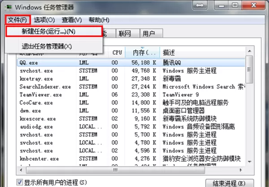Viewport: 269px width, 187px height.
Task: Switch to the 用户 tab
Action: point(151,33)
